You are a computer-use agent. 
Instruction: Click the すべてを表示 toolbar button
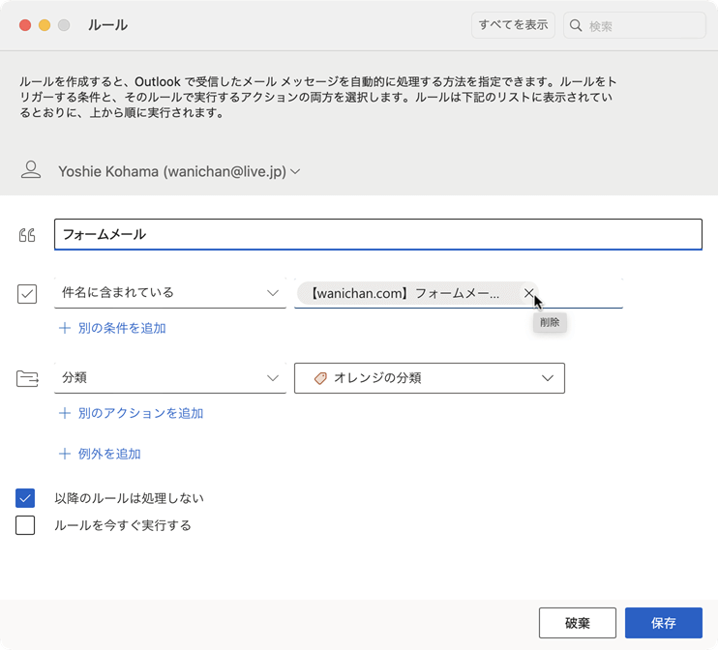click(513, 25)
